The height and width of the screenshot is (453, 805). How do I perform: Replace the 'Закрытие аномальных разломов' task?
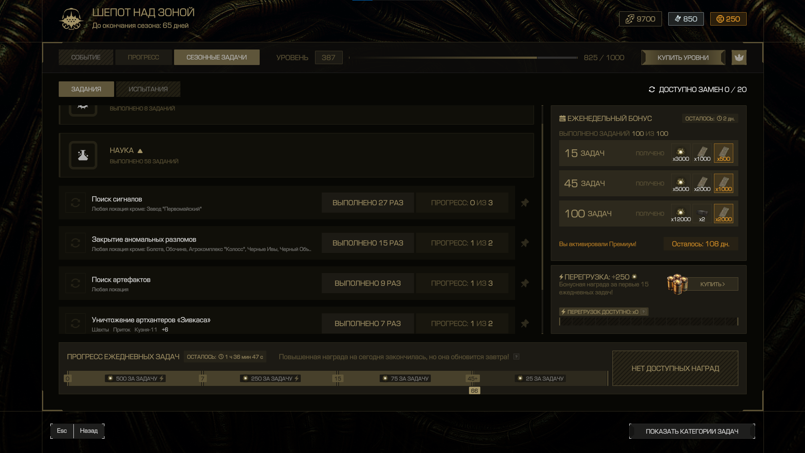(x=76, y=243)
